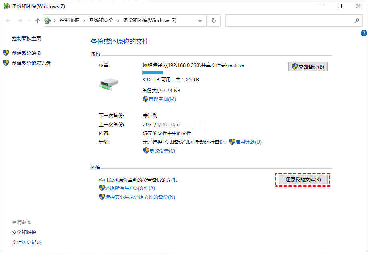Click the disk usage progress bar
The width and height of the screenshot is (368, 254).
pyautogui.click(x=167, y=72)
